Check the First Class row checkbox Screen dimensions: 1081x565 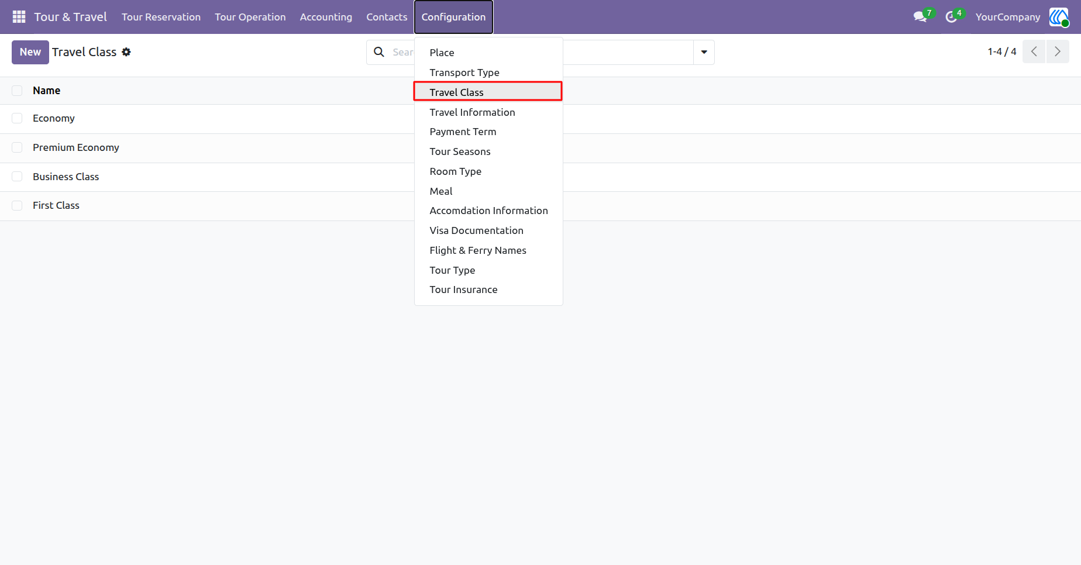pyautogui.click(x=17, y=205)
